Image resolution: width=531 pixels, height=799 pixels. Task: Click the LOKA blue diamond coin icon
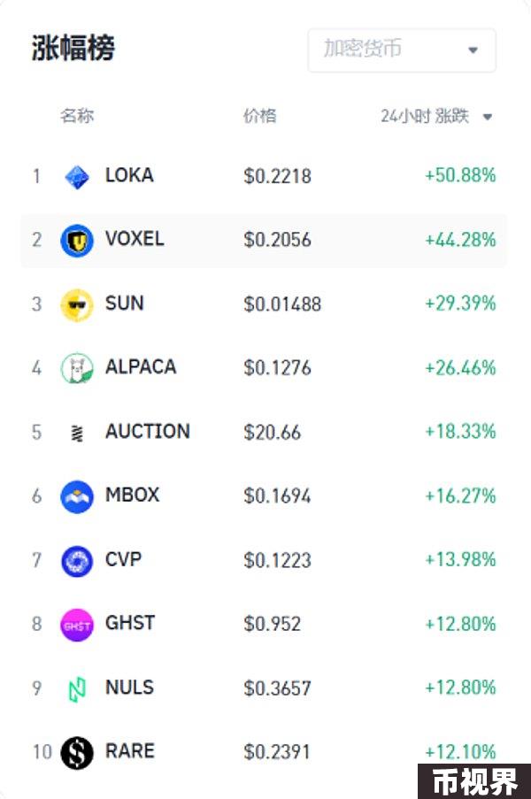[x=77, y=177]
